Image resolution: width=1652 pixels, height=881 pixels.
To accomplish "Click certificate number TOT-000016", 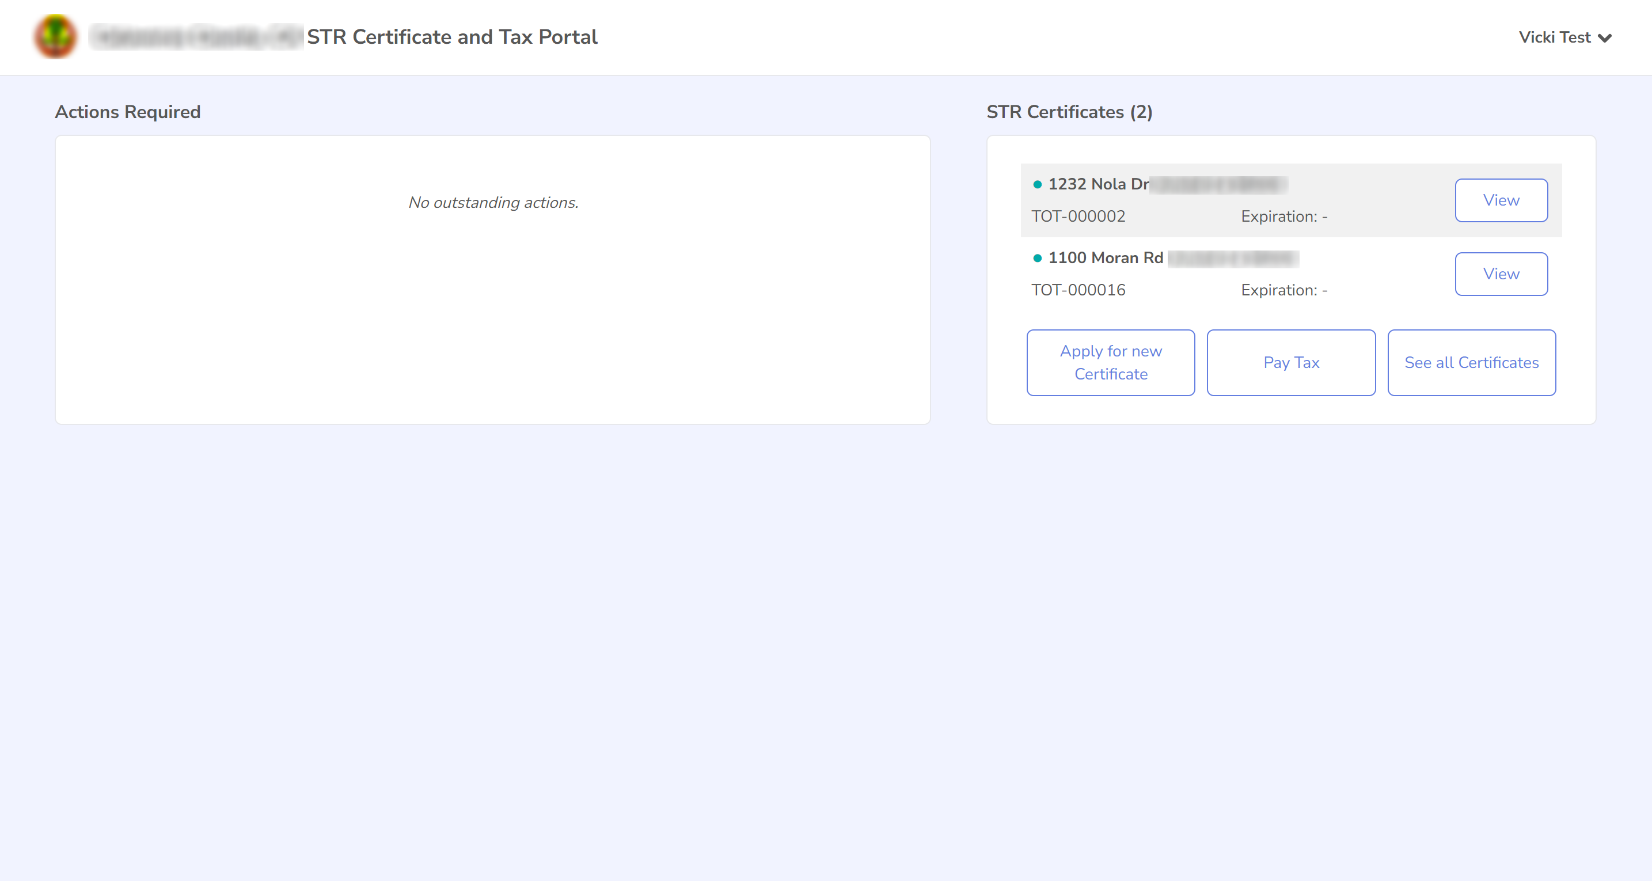I will (x=1078, y=290).
